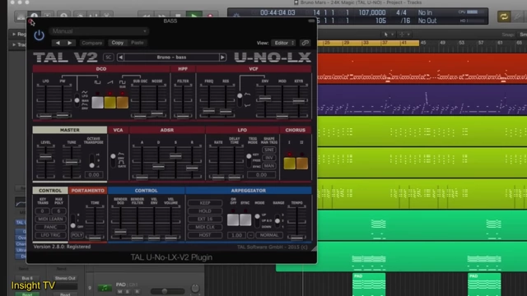Open the View Editor dropdown
The height and width of the screenshot is (296, 527).
[x=284, y=43]
